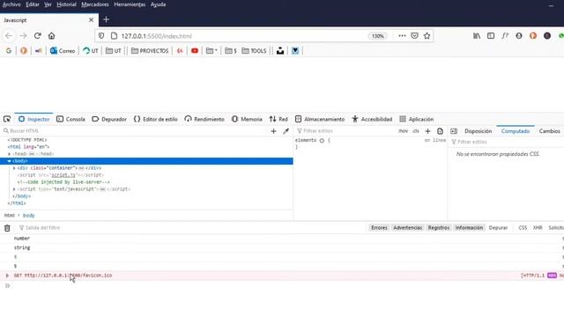Expand the text/javascript script node

(14, 189)
